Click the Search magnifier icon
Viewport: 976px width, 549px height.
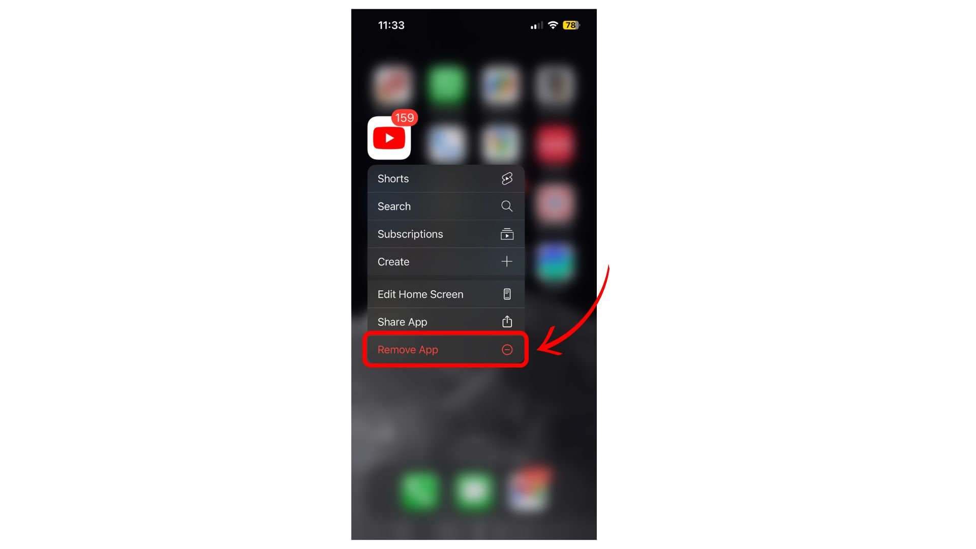point(507,206)
